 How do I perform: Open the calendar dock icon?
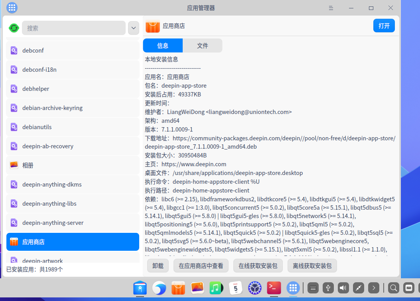coord(235,288)
